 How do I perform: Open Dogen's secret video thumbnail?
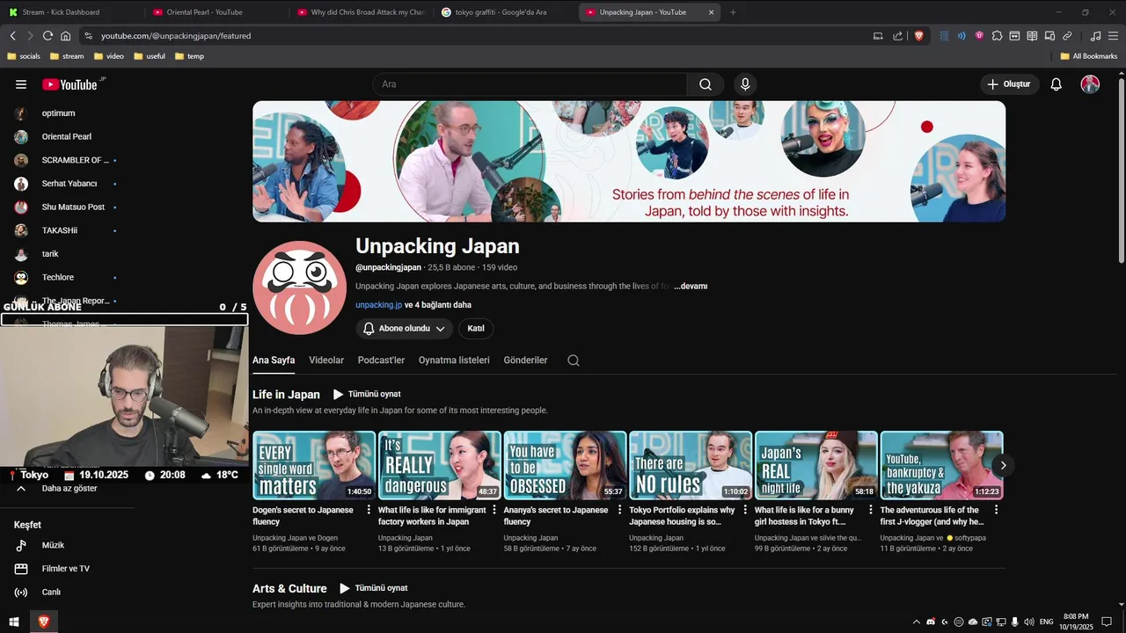point(314,465)
